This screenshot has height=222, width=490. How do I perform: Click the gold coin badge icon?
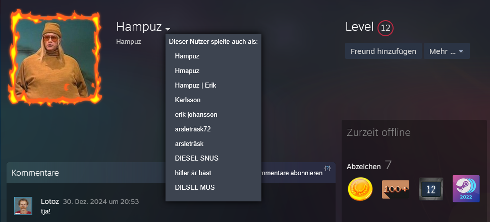[360, 189]
